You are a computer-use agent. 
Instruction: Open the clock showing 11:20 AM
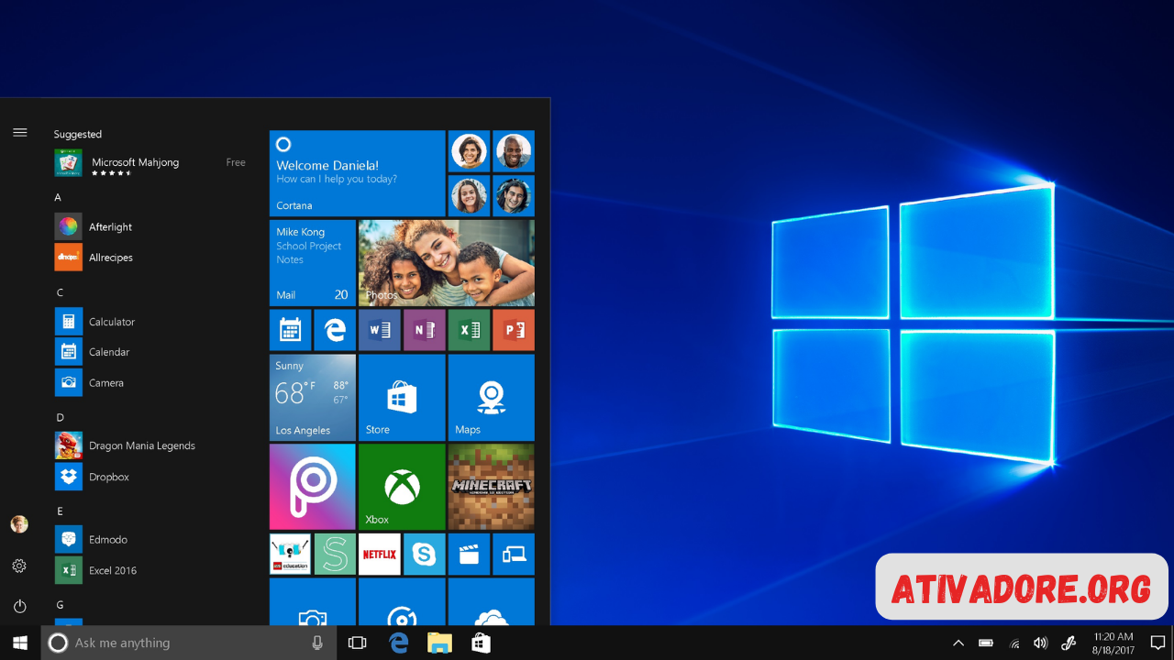tap(1113, 643)
